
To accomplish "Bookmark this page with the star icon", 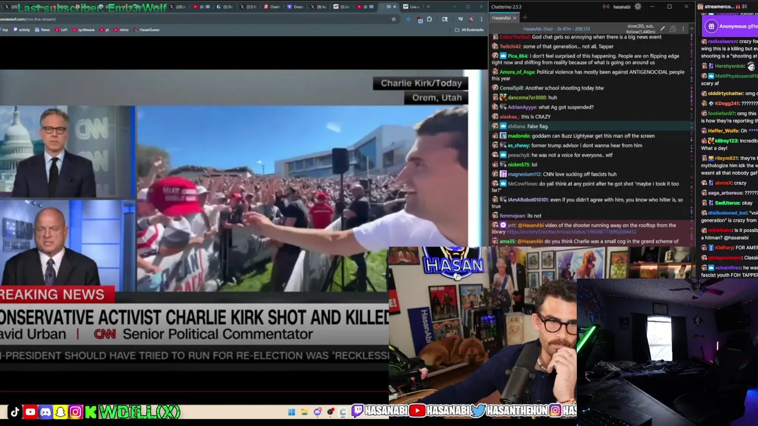I will (x=393, y=19).
